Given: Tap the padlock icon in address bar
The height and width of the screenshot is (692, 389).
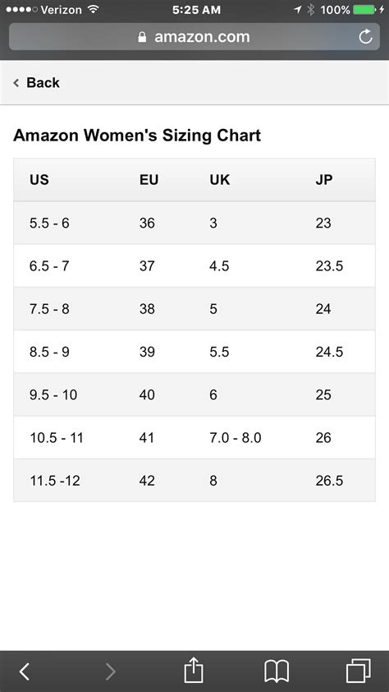Looking at the screenshot, I should 142,37.
